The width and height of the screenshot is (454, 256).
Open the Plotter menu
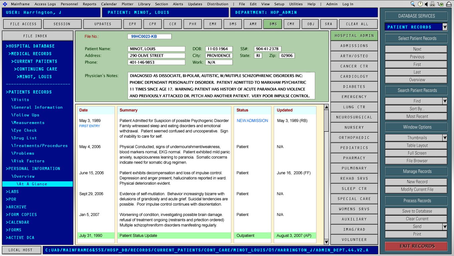tap(127, 4)
